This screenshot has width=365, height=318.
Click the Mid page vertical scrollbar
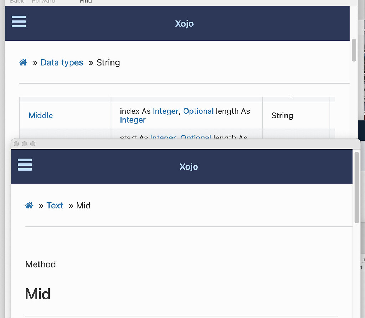click(x=356, y=188)
